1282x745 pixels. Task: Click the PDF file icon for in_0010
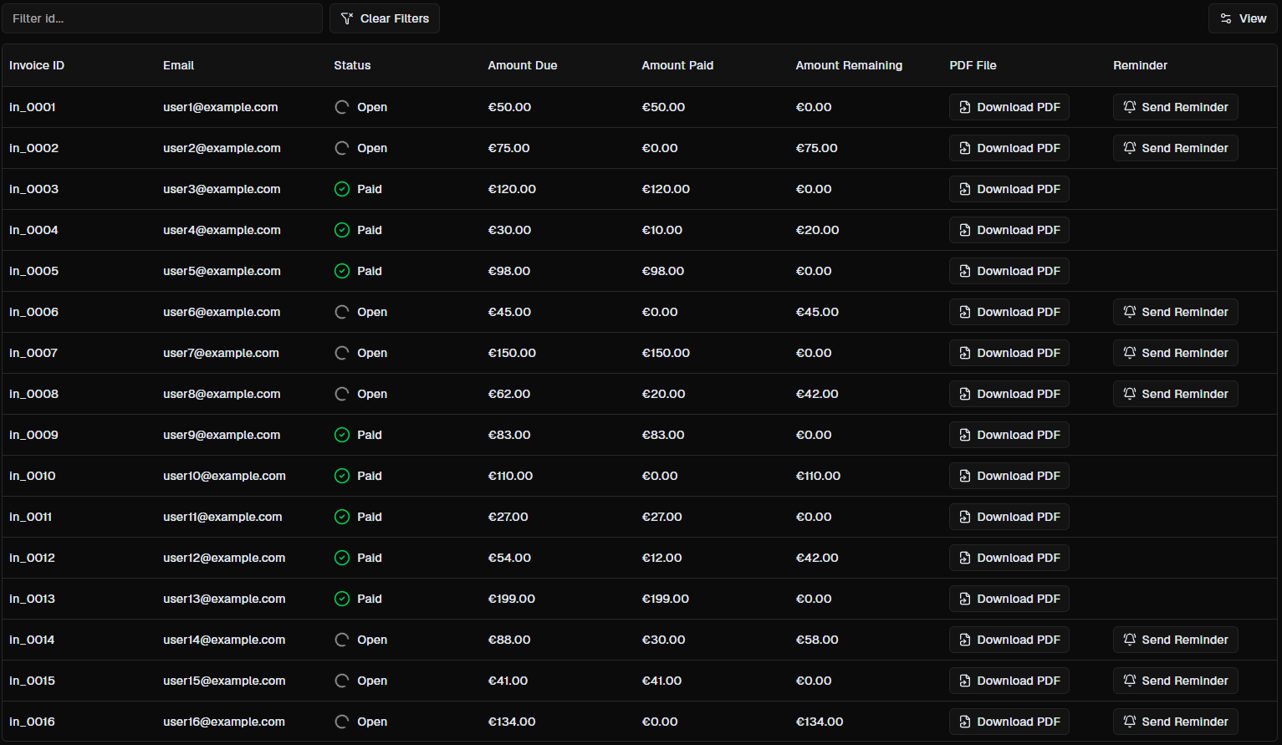(965, 476)
